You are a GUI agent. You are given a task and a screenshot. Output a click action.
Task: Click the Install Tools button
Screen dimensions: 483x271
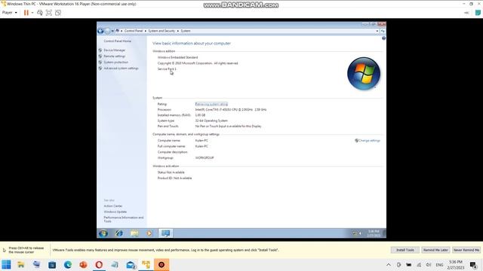[405, 250]
